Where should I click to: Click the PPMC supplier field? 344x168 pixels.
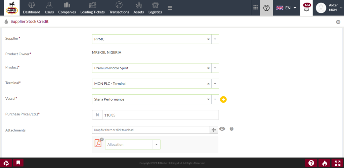pyautogui.click(x=156, y=39)
